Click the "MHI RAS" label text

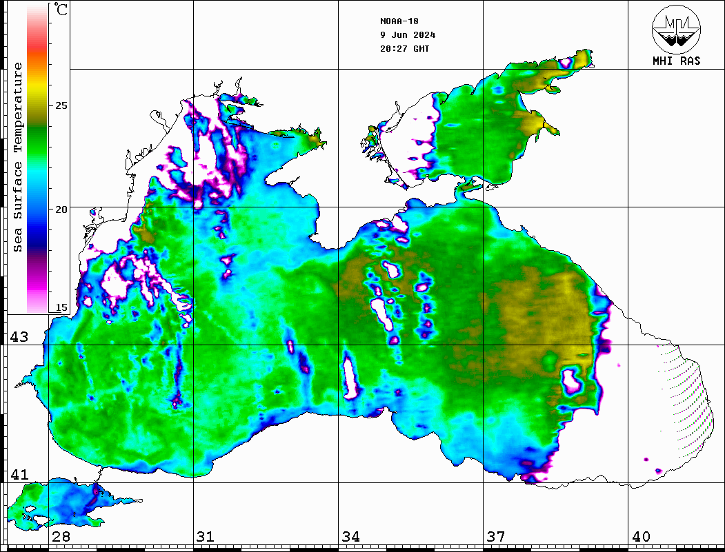coord(676,61)
